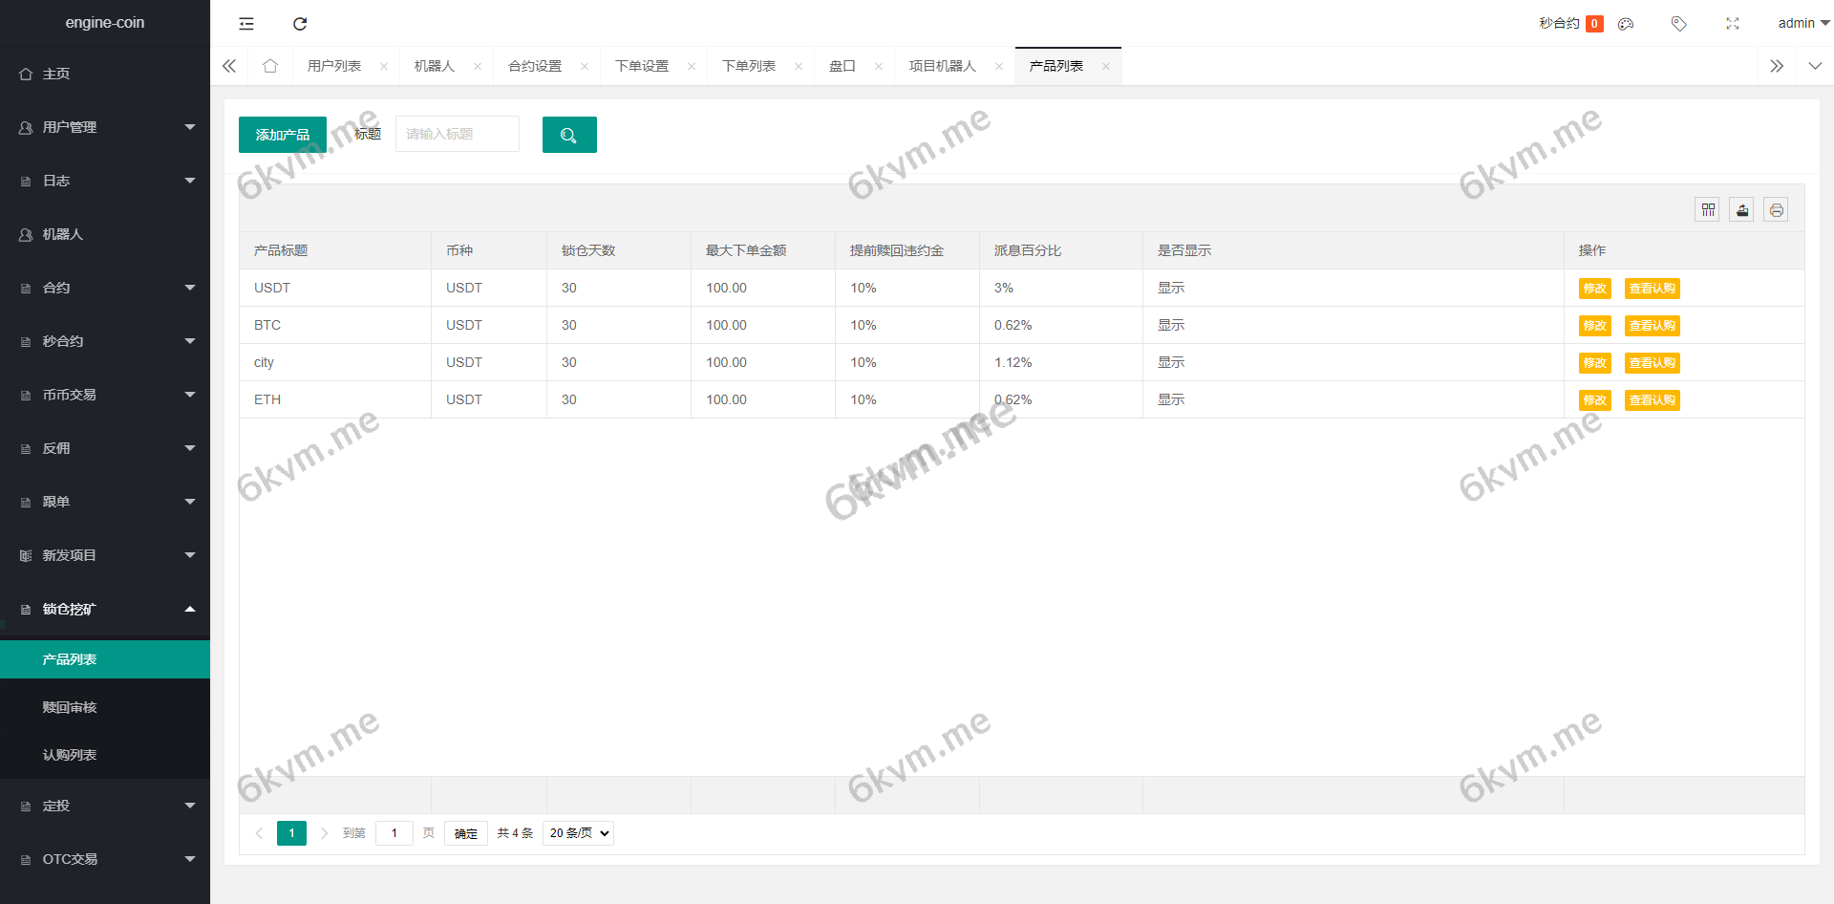Click the 添加产品 button
Viewport: 1834px width, 904px height.
click(x=282, y=134)
